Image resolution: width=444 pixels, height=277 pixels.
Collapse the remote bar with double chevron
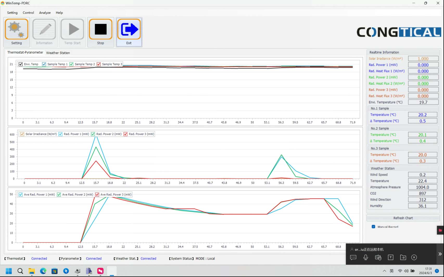point(440,254)
